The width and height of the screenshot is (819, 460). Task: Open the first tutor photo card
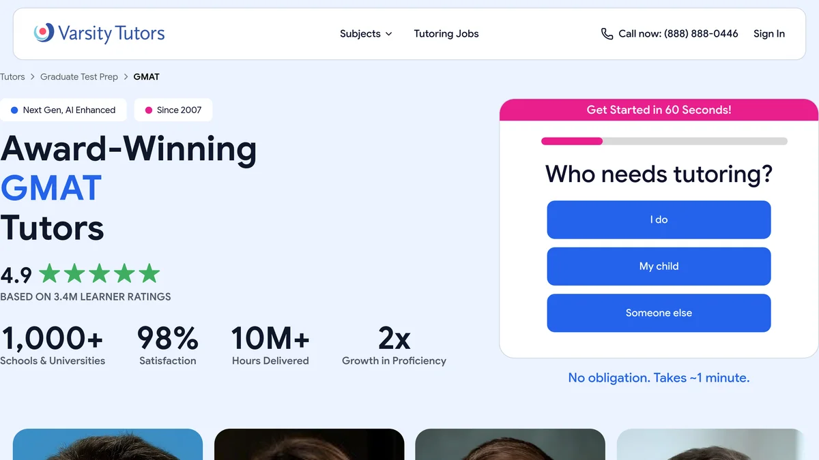[108, 444]
